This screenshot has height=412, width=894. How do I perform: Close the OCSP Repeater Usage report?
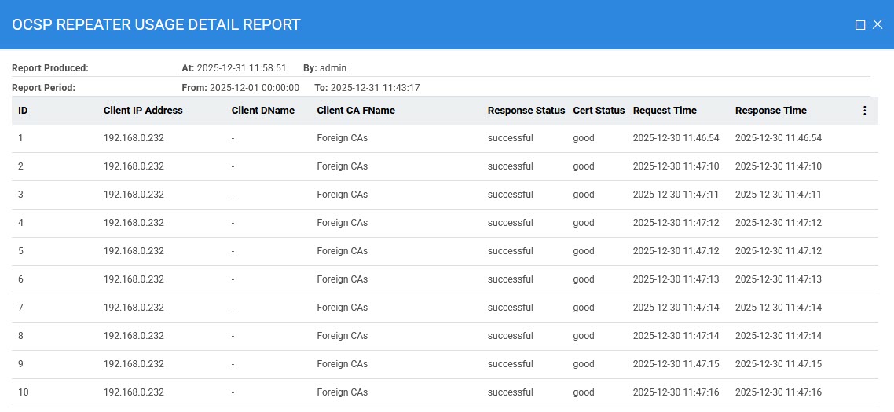878,25
